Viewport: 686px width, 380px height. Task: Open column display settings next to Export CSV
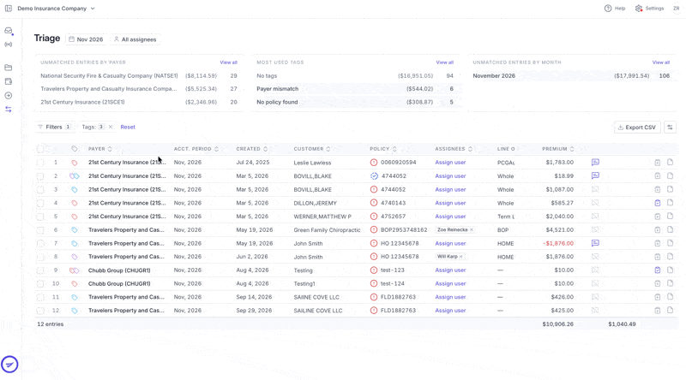point(670,128)
